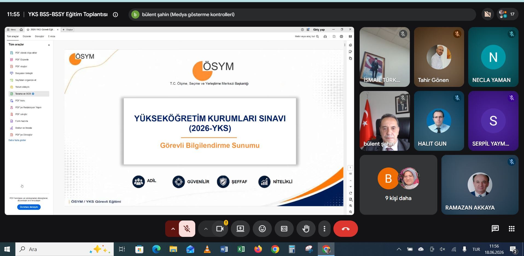Select the Form hazırla tool

[x=29, y=121]
